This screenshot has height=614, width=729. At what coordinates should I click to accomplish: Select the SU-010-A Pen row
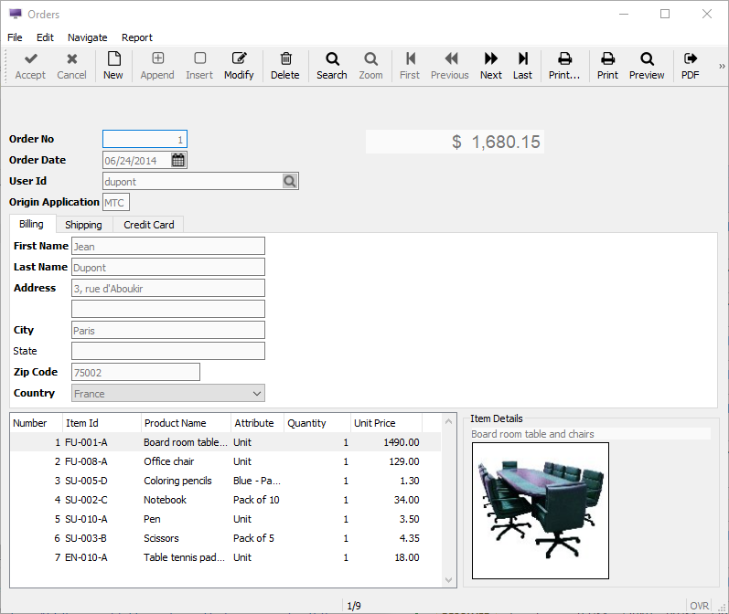226,519
